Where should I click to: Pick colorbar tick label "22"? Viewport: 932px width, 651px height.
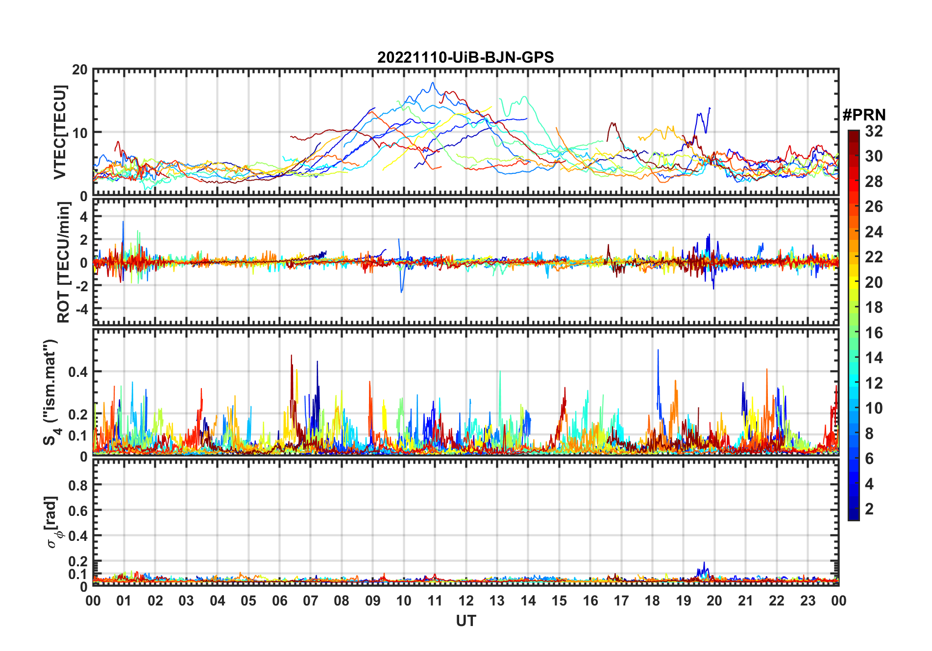(874, 257)
